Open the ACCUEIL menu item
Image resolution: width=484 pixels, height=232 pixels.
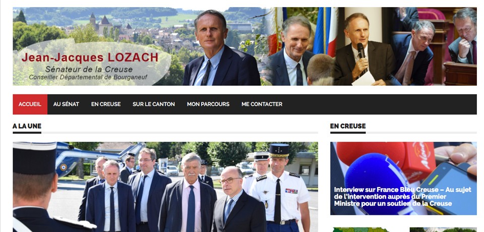[x=30, y=104]
